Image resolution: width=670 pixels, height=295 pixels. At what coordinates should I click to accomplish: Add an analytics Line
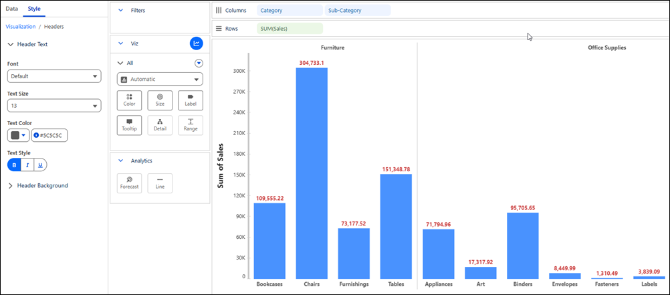pos(160,183)
